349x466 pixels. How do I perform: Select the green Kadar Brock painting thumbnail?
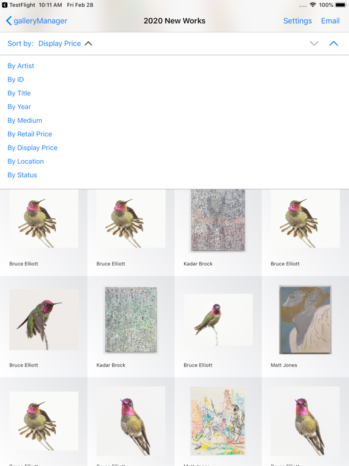coord(131,320)
